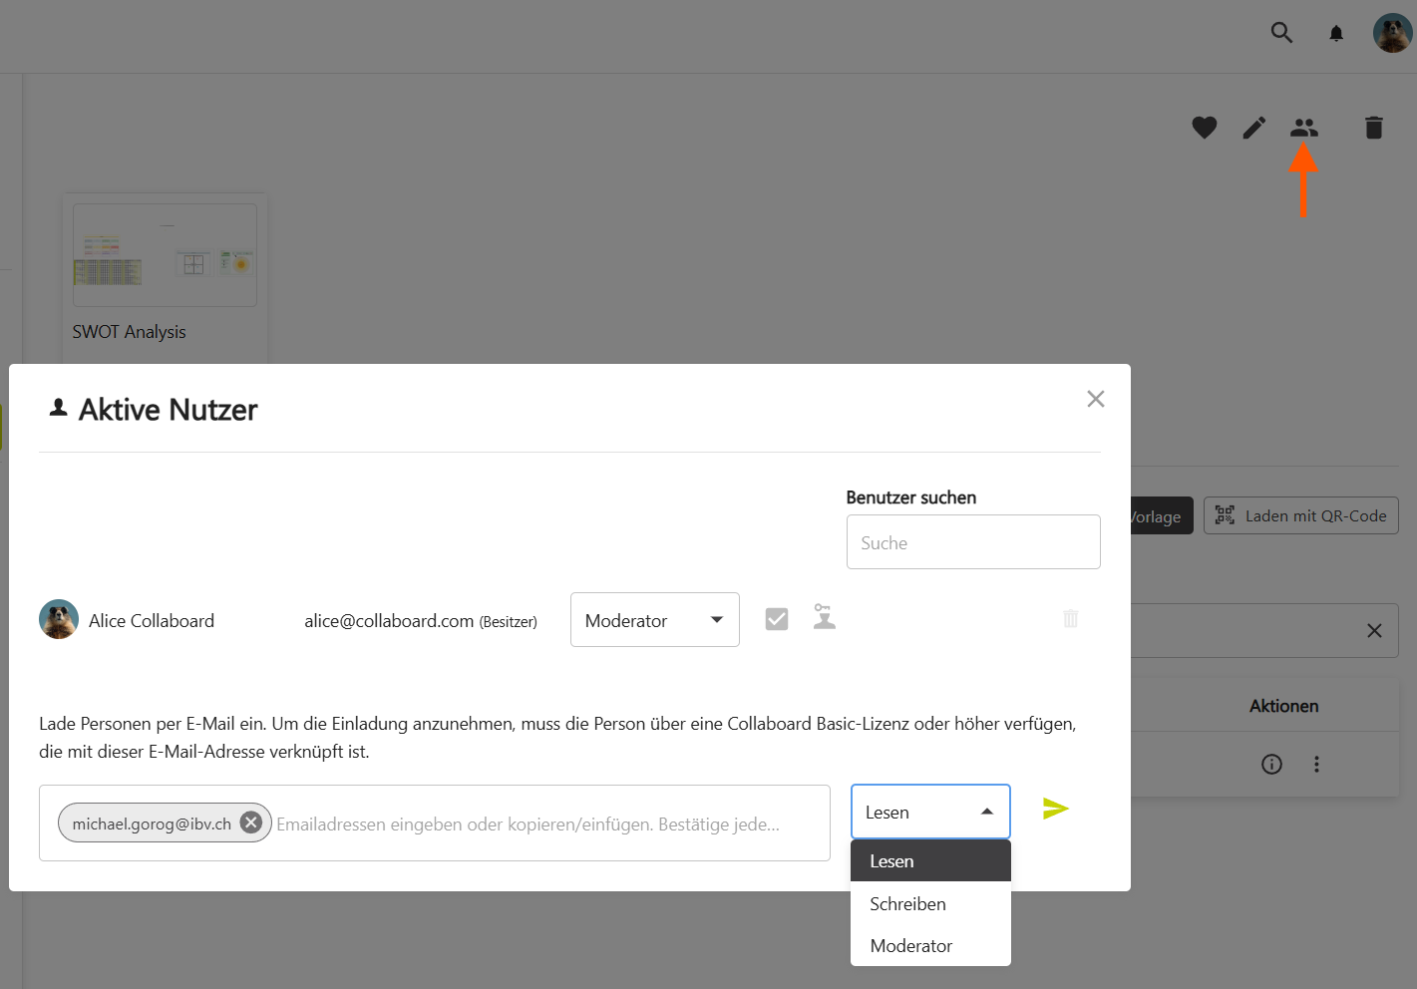Click Laden mit QR-Code button
This screenshot has width=1417, height=989.
1300,516
